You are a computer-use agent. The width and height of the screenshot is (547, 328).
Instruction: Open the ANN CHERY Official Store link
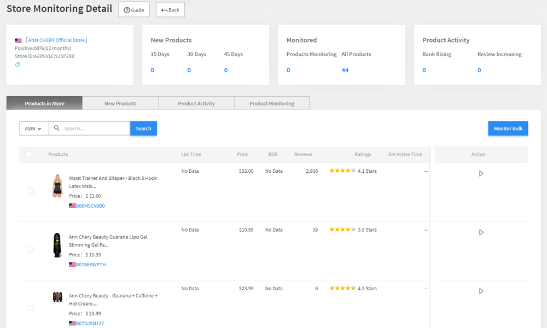coord(56,40)
